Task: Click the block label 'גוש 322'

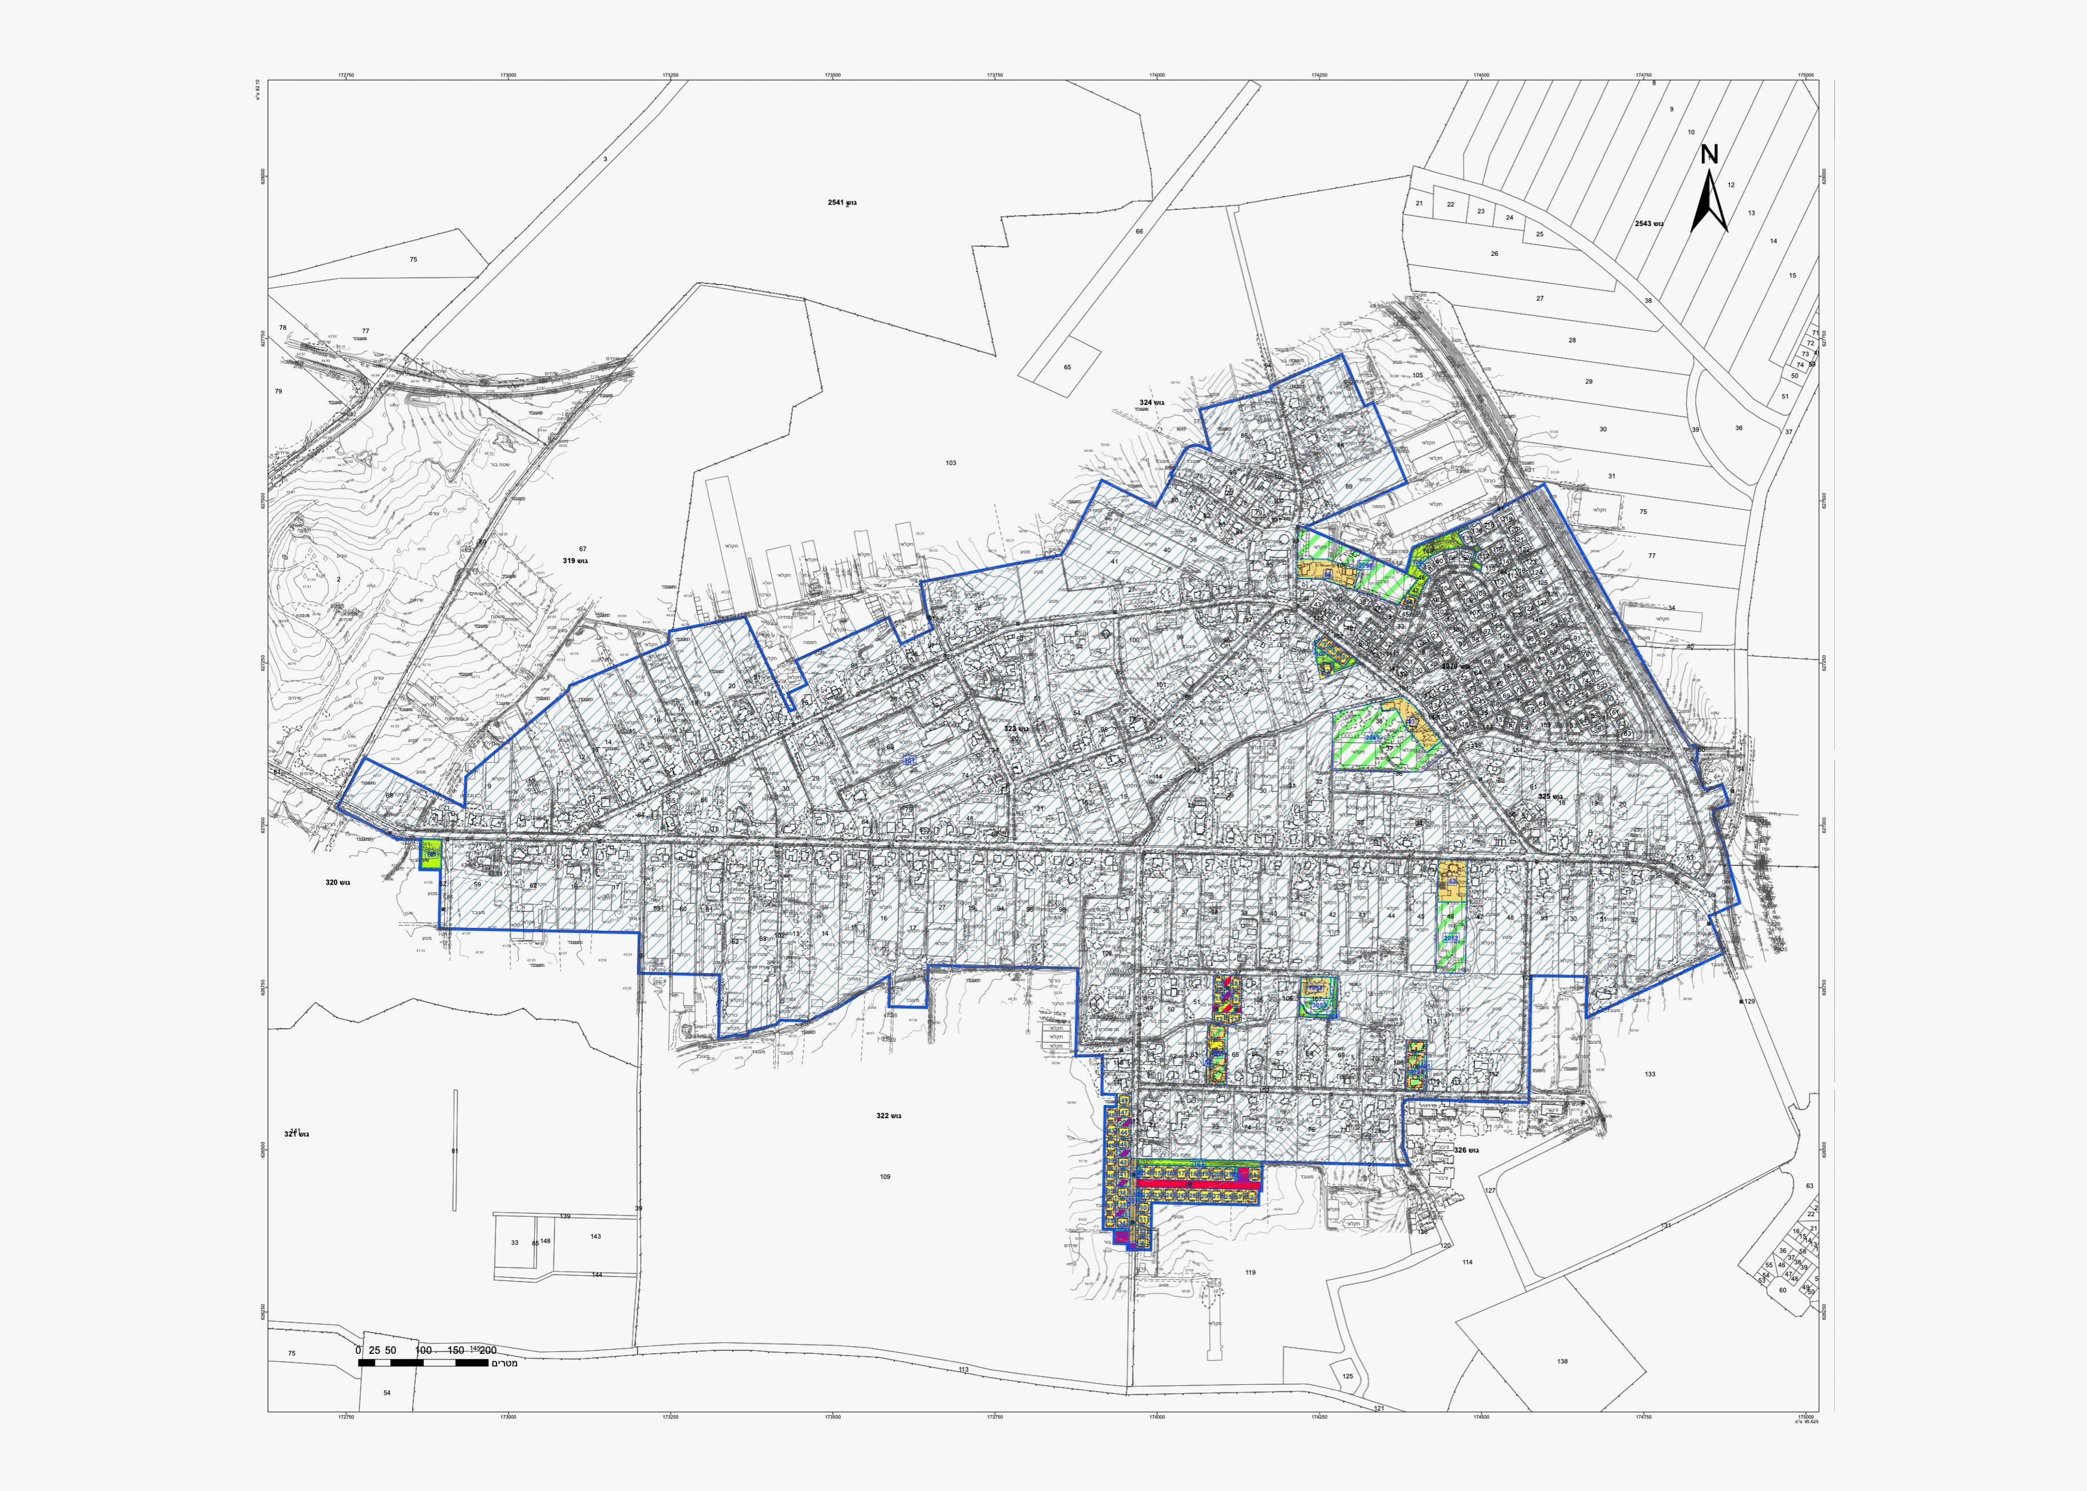Action: tap(888, 1115)
